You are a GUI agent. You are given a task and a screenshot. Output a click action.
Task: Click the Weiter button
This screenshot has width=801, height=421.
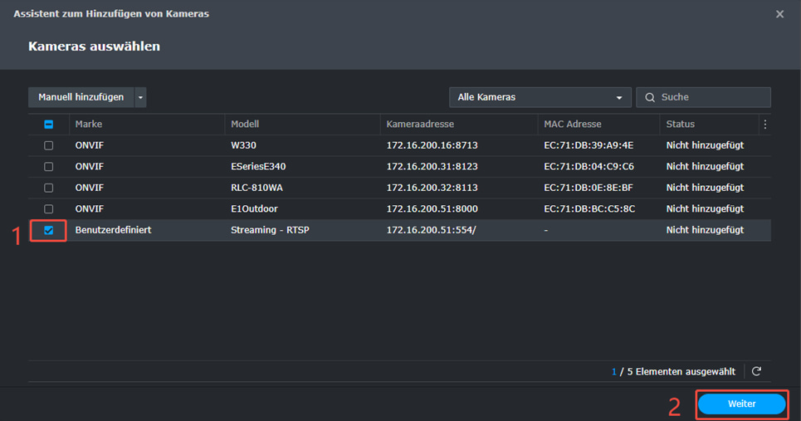point(742,404)
